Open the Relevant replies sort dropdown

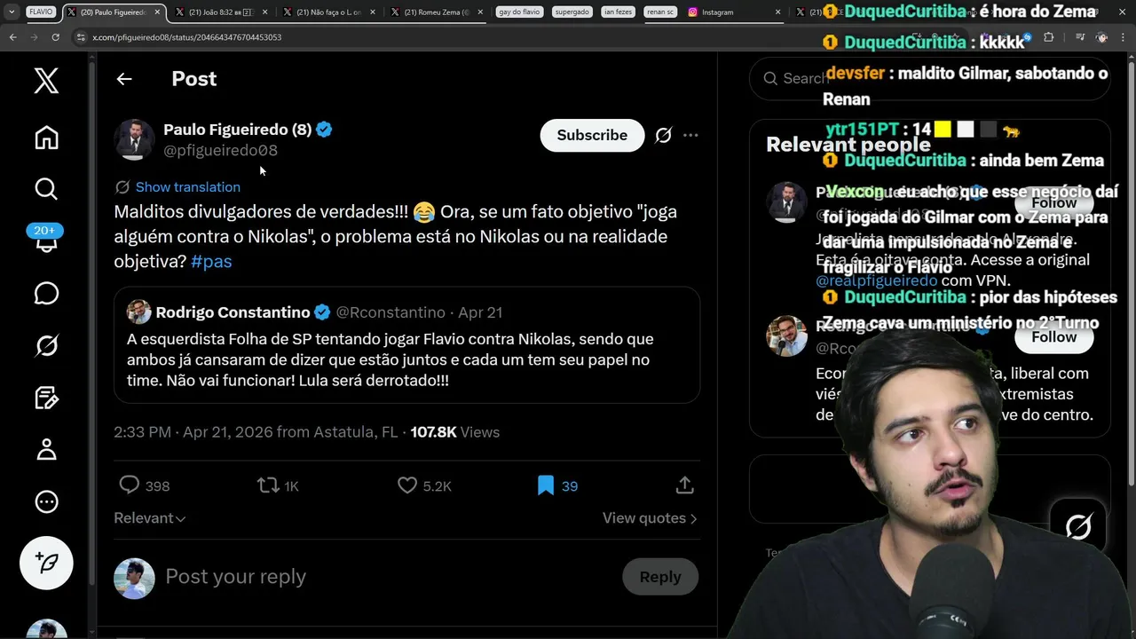[149, 518]
